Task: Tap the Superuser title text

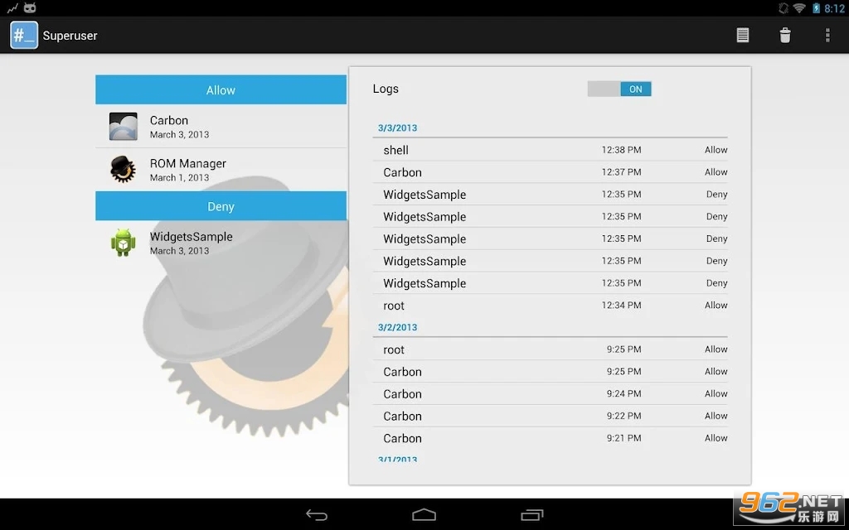Action: tap(70, 36)
